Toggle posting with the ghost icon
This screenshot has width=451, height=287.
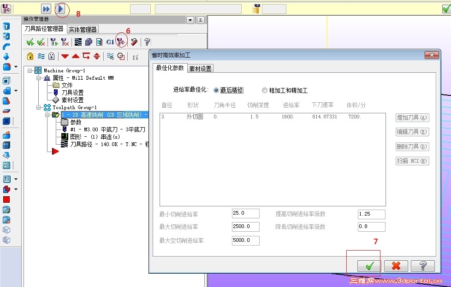pos(52,56)
